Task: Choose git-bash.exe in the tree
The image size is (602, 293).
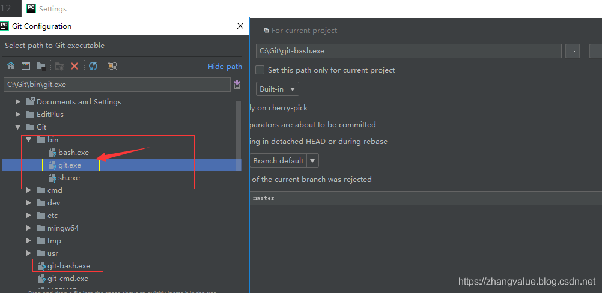Action: pos(64,265)
